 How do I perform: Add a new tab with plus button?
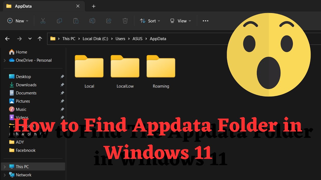[94, 6]
